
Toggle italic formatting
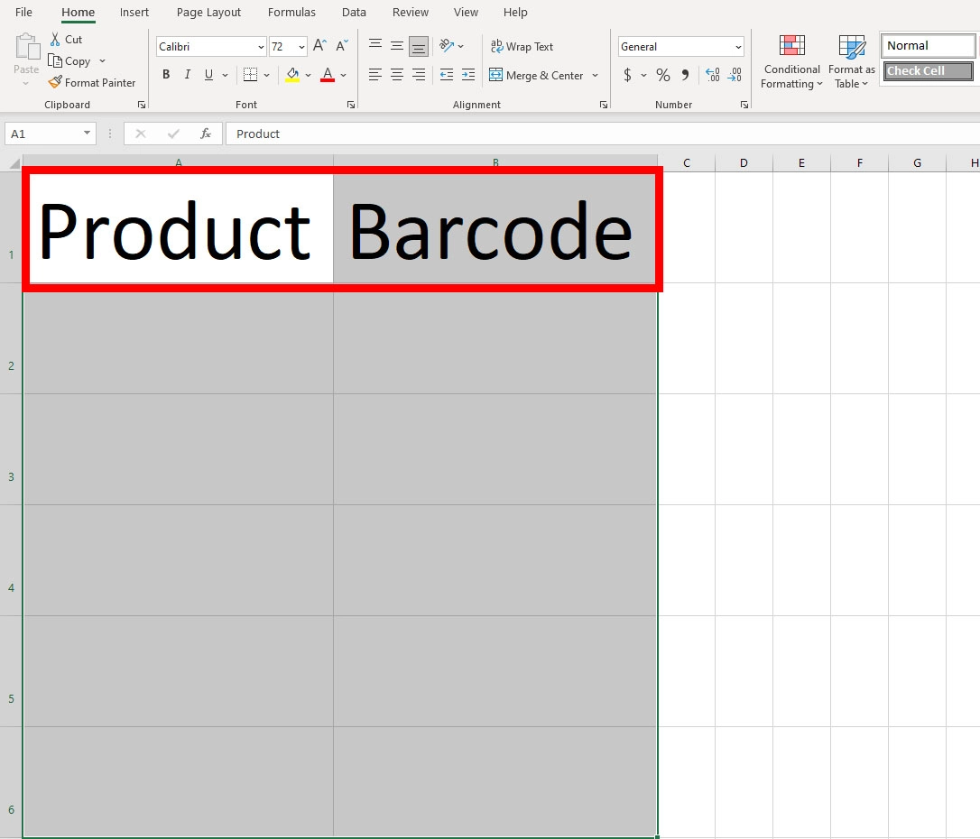(187, 74)
